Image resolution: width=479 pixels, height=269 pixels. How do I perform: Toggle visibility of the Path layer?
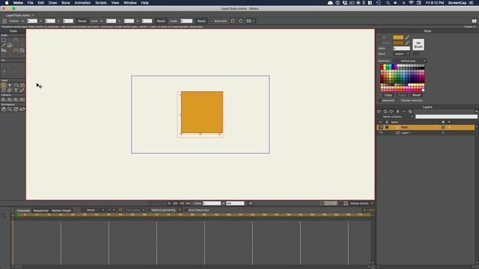click(381, 127)
